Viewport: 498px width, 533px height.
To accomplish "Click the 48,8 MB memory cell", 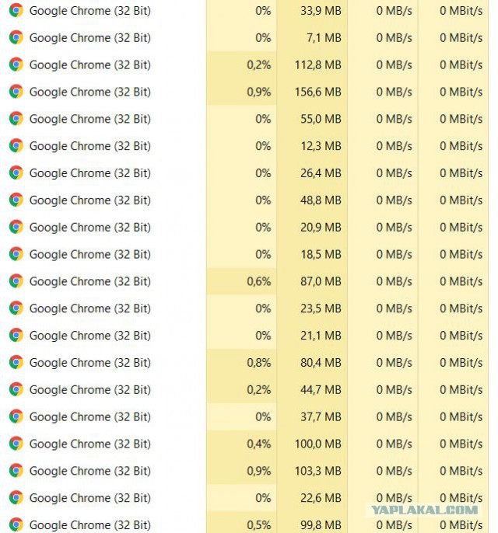I will [321, 200].
